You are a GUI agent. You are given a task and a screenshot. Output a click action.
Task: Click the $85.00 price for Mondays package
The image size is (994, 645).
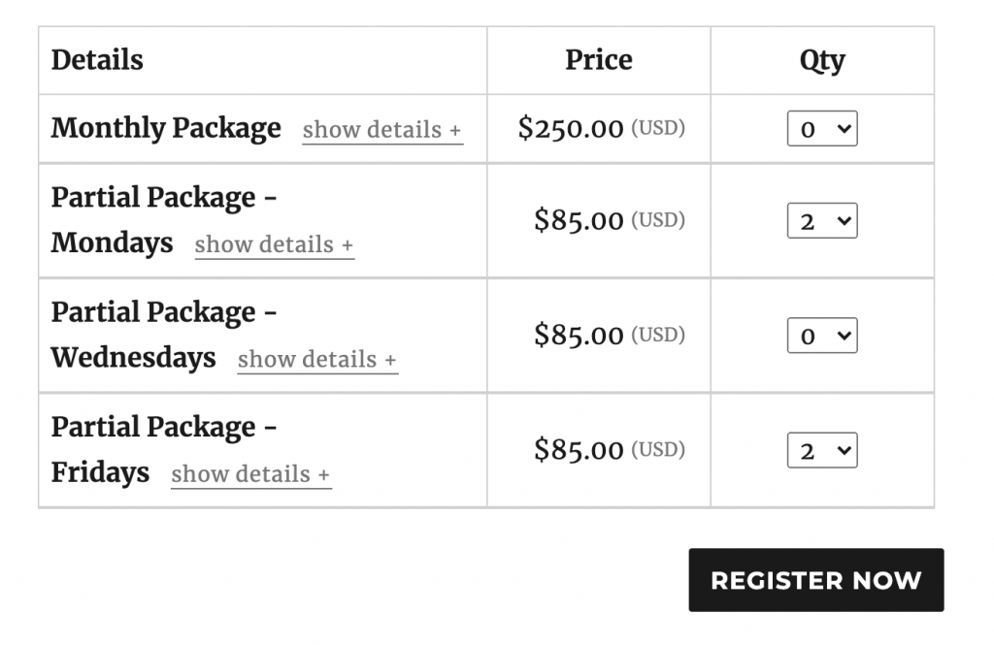tap(579, 221)
